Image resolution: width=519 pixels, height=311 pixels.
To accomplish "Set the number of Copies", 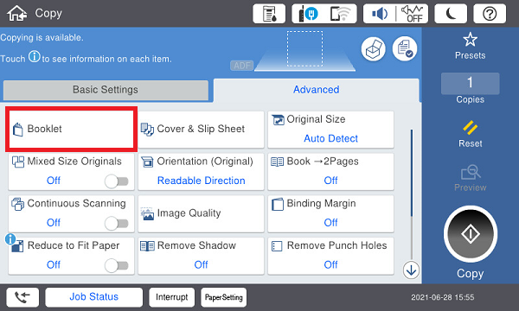I will 470,83.
